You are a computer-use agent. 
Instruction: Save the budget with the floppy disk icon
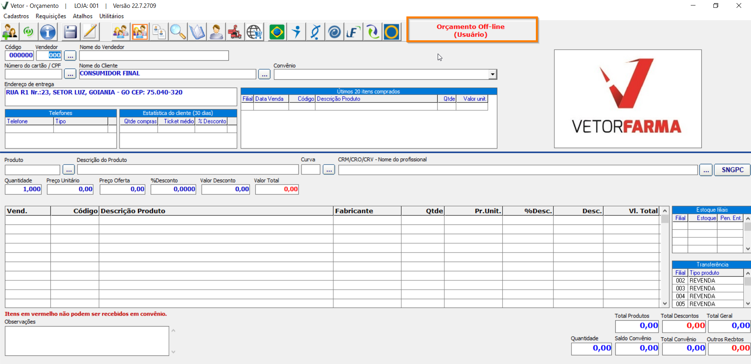tap(70, 32)
